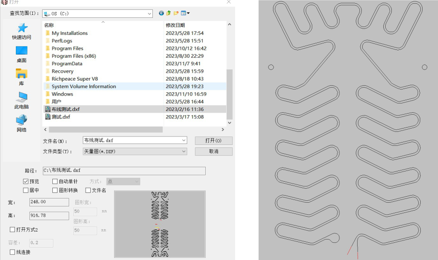Viewport: 438px width, 260px height.
Task: Open 快速访问 in the sidebar
Action: click(x=22, y=31)
